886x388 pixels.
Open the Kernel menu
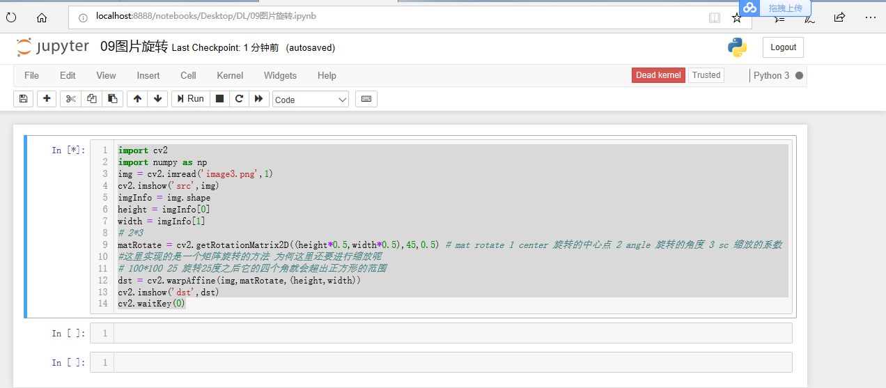coord(230,75)
